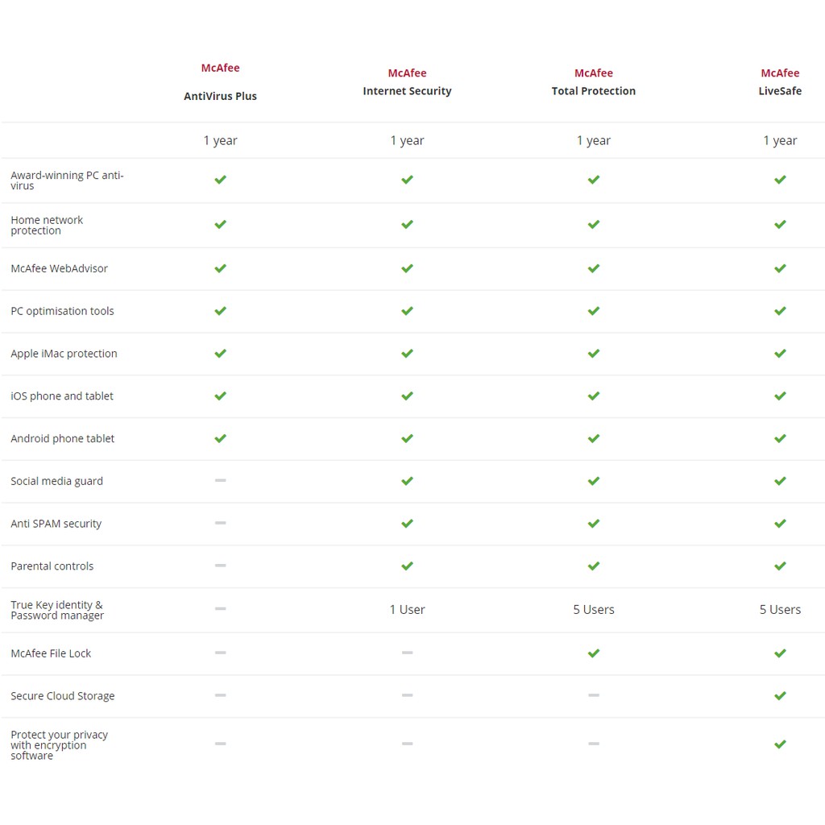Select the McAfee Internet Security heading
Viewport: 825px width, 825px height.
[x=407, y=82]
